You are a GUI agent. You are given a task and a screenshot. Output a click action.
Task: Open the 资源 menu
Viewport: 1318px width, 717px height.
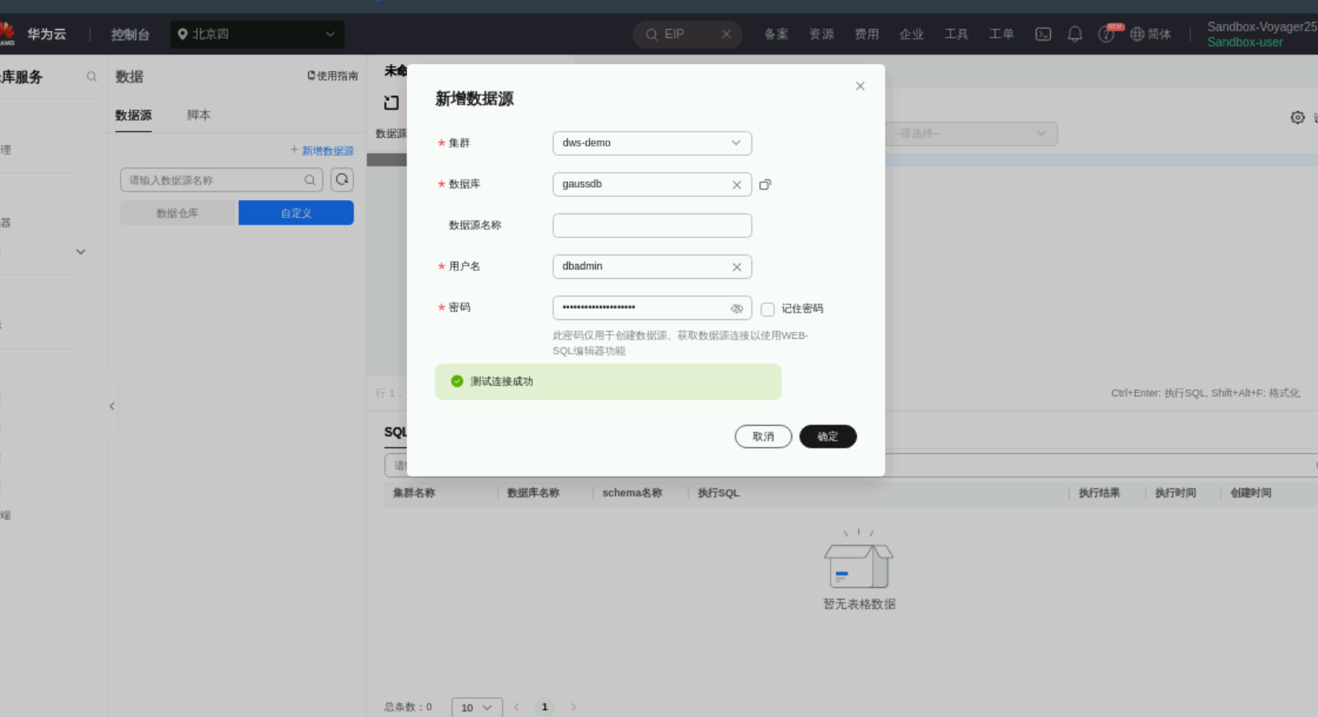(821, 35)
